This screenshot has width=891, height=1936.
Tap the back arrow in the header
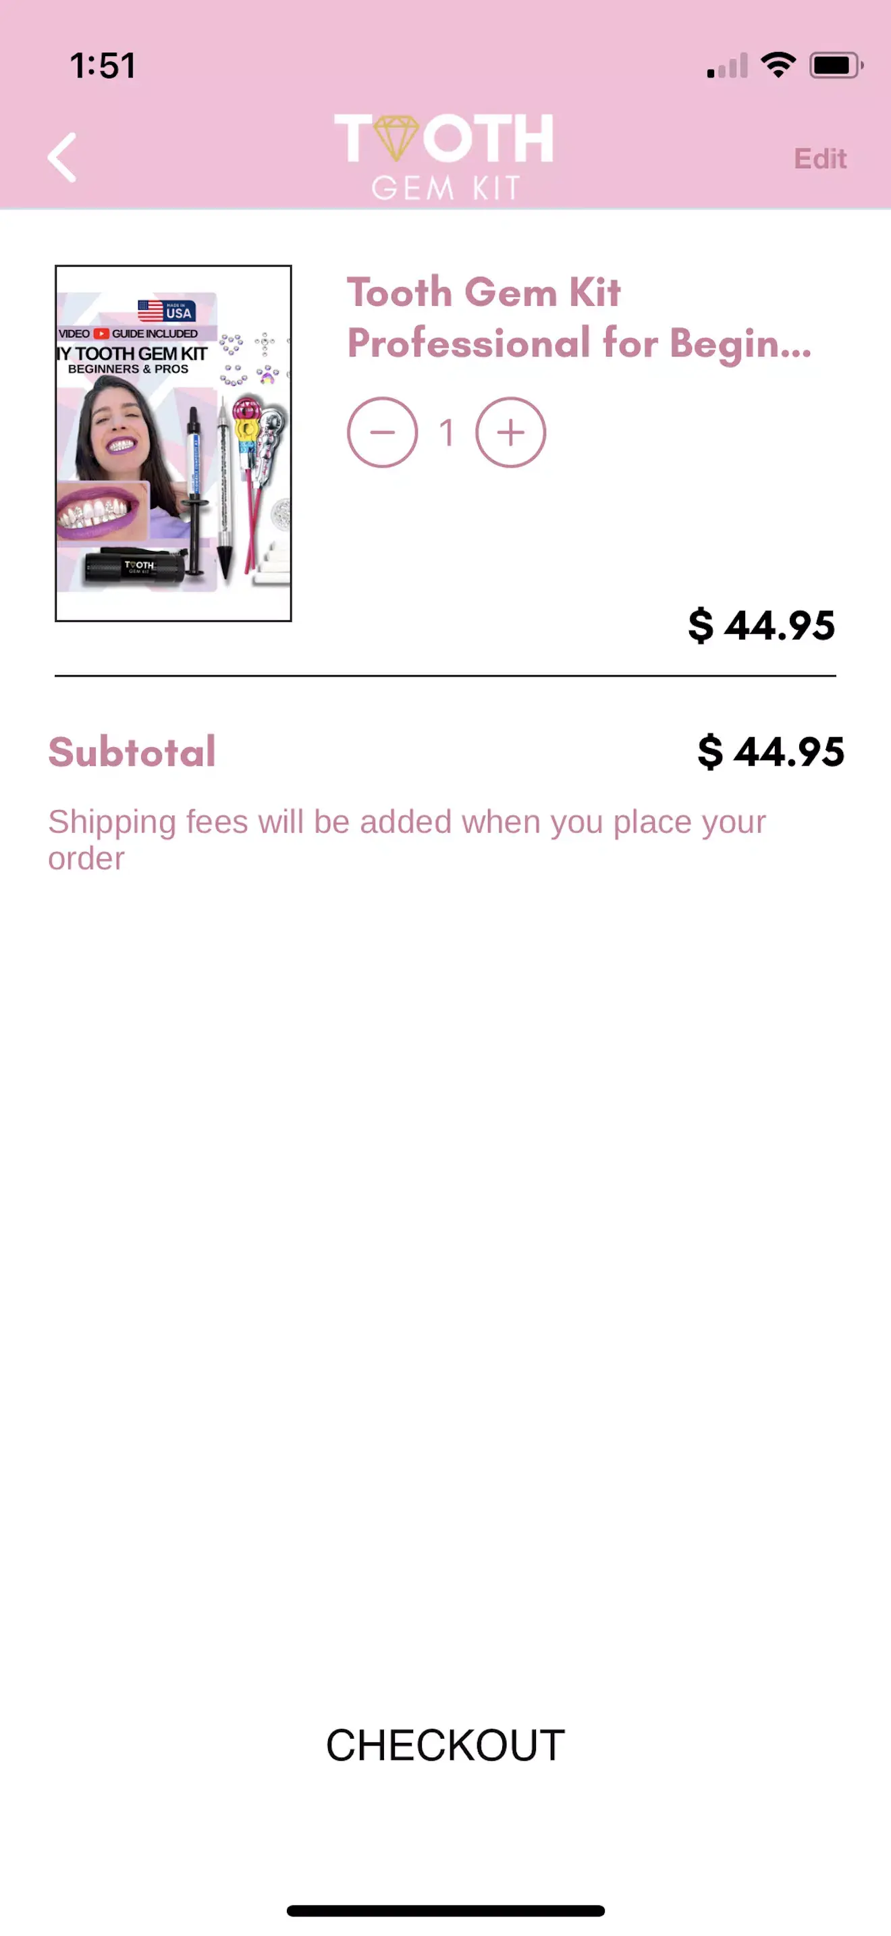pos(61,158)
